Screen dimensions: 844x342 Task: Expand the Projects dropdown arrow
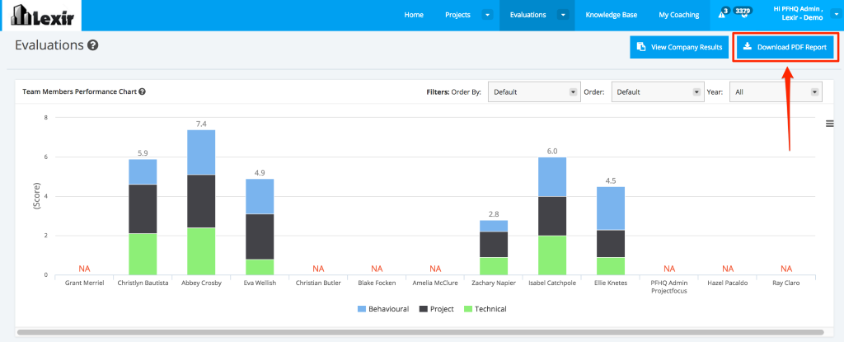coord(488,15)
